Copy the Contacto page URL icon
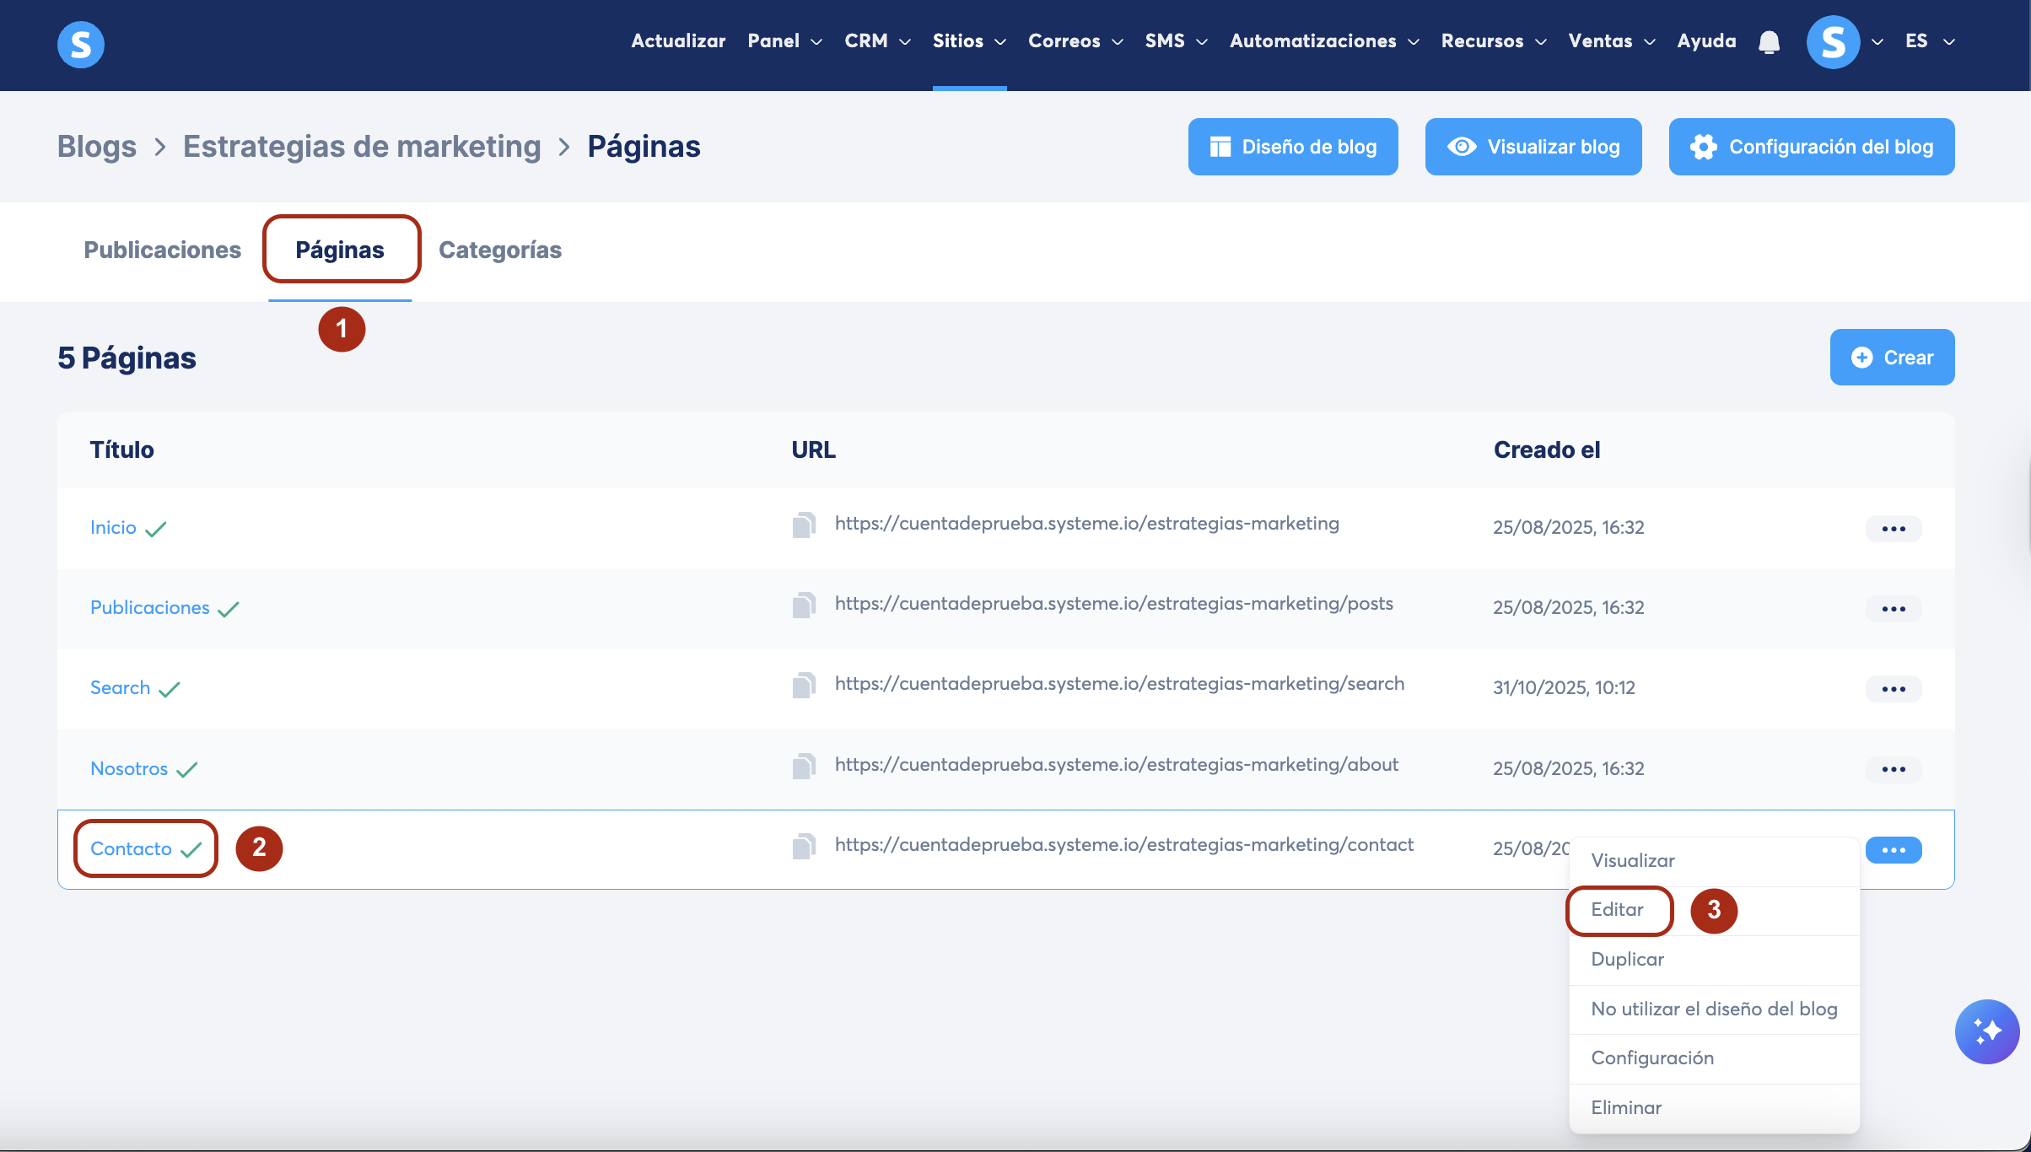Viewport: 2031px width, 1152px height. click(x=804, y=847)
